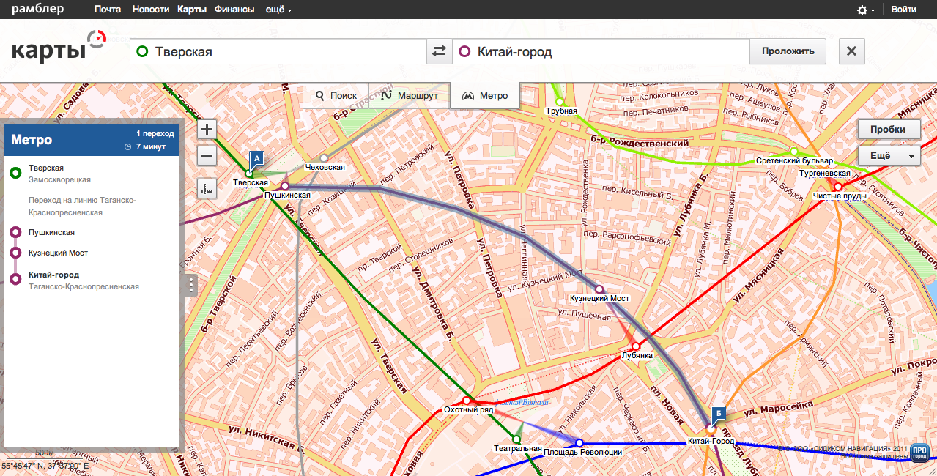Collapse the Метро side panel handle
The height and width of the screenshot is (476, 937).
coord(192,285)
